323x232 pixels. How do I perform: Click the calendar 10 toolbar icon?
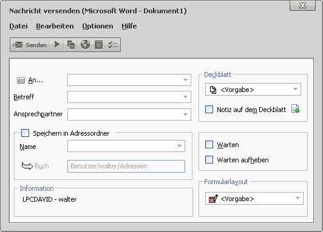tap(98, 45)
